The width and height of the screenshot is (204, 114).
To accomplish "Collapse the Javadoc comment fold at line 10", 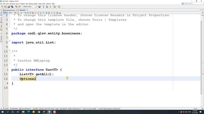I will tap(10, 50).
